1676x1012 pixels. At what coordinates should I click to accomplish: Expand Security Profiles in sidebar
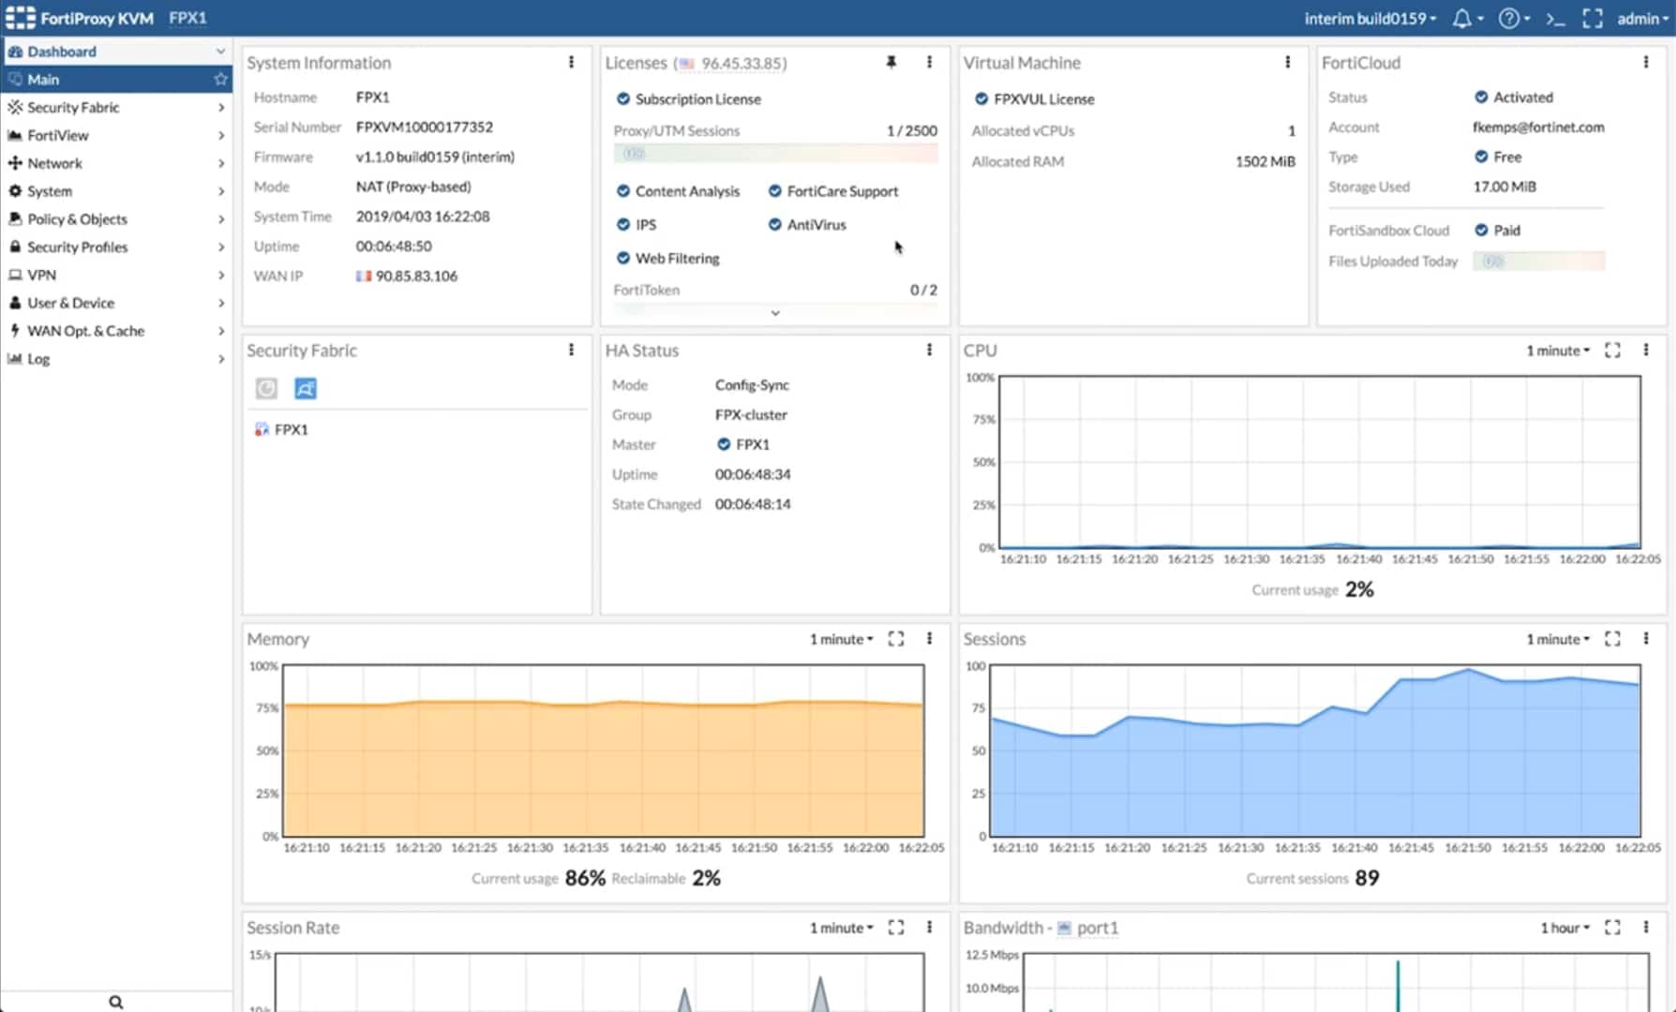[x=116, y=247]
